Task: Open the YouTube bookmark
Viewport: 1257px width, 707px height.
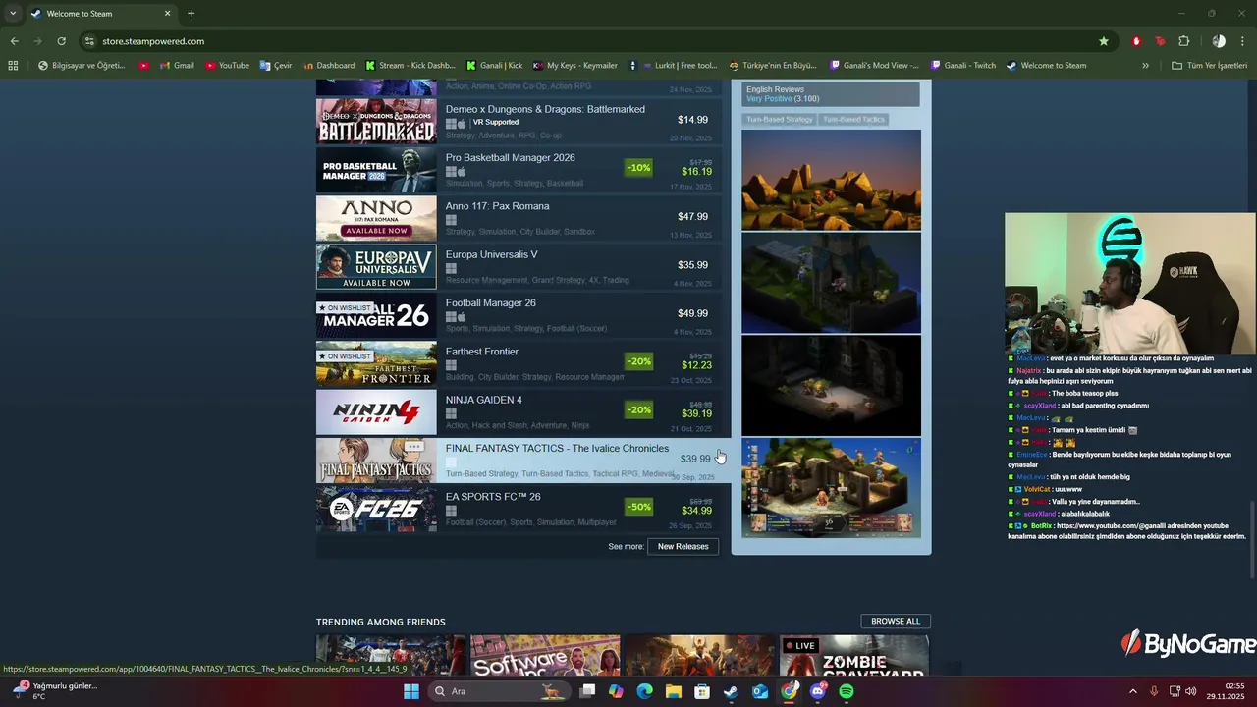Action: click(227, 66)
